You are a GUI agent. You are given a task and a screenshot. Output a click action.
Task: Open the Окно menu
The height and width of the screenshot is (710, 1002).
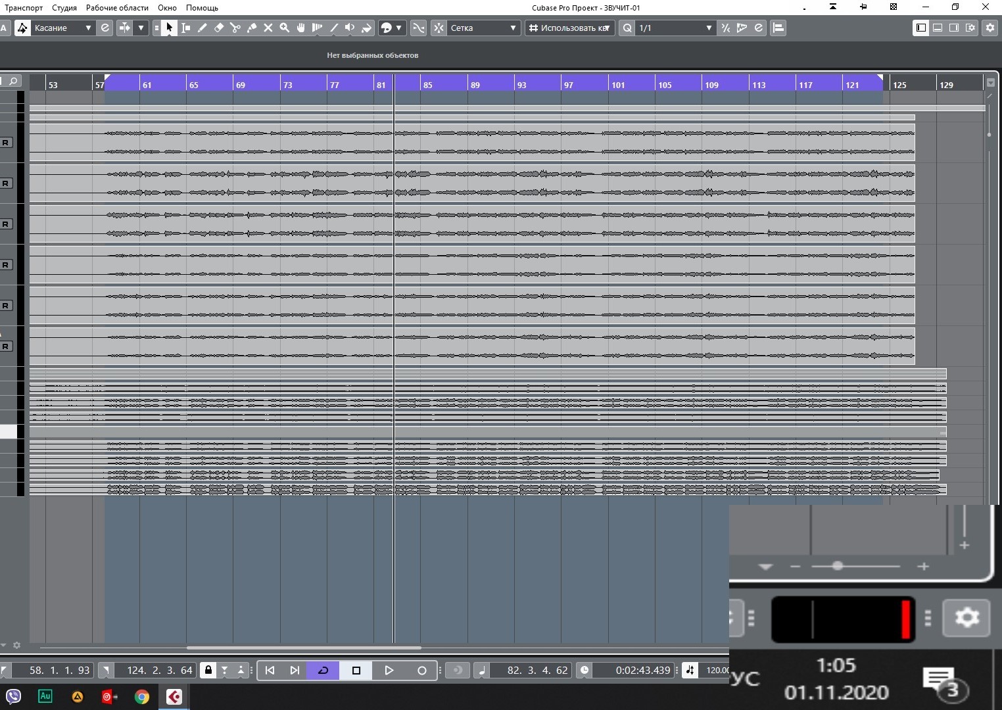pyautogui.click(x=167, y=8)
